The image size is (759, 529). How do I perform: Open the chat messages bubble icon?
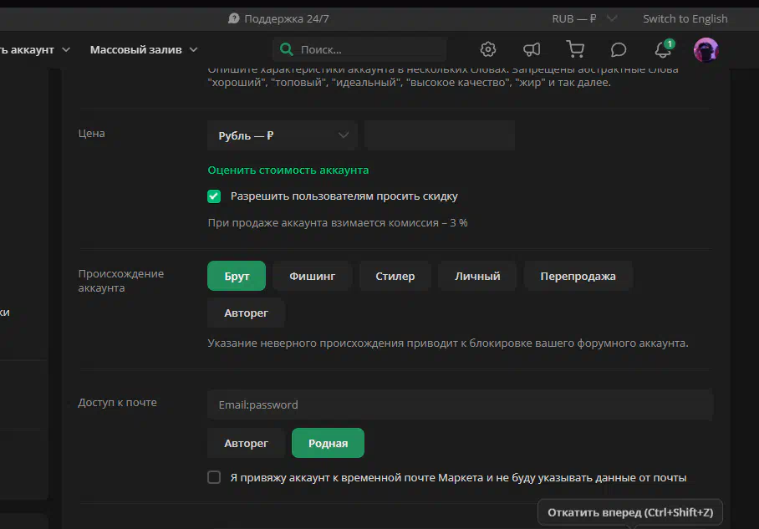[618, 49]
